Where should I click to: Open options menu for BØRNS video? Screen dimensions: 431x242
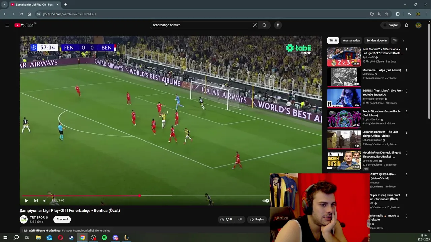click(x=406, y=91)
